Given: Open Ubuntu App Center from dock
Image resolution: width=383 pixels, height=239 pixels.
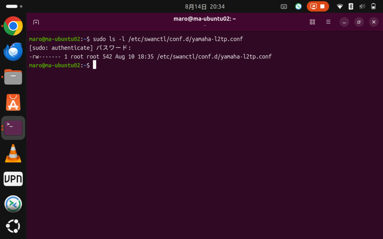Looking at the screenshot, I should pyautogui.click(x=13, y=102).
